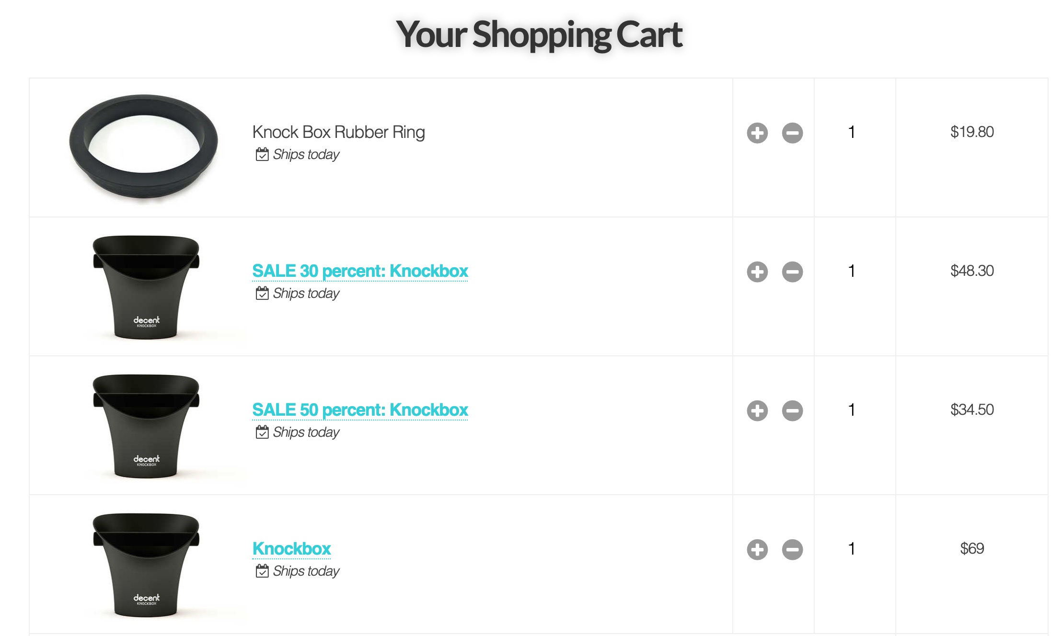Decrease quantity of the $69 Knockbox

tap(792, 549)
